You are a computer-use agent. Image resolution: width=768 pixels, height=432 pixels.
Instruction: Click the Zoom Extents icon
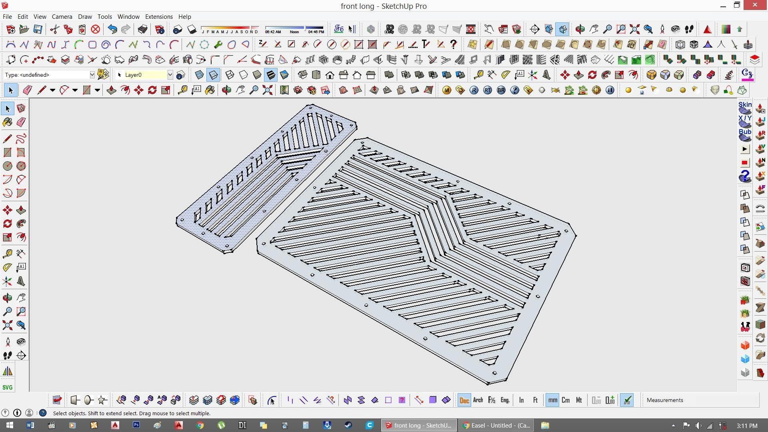click(7, 325)
